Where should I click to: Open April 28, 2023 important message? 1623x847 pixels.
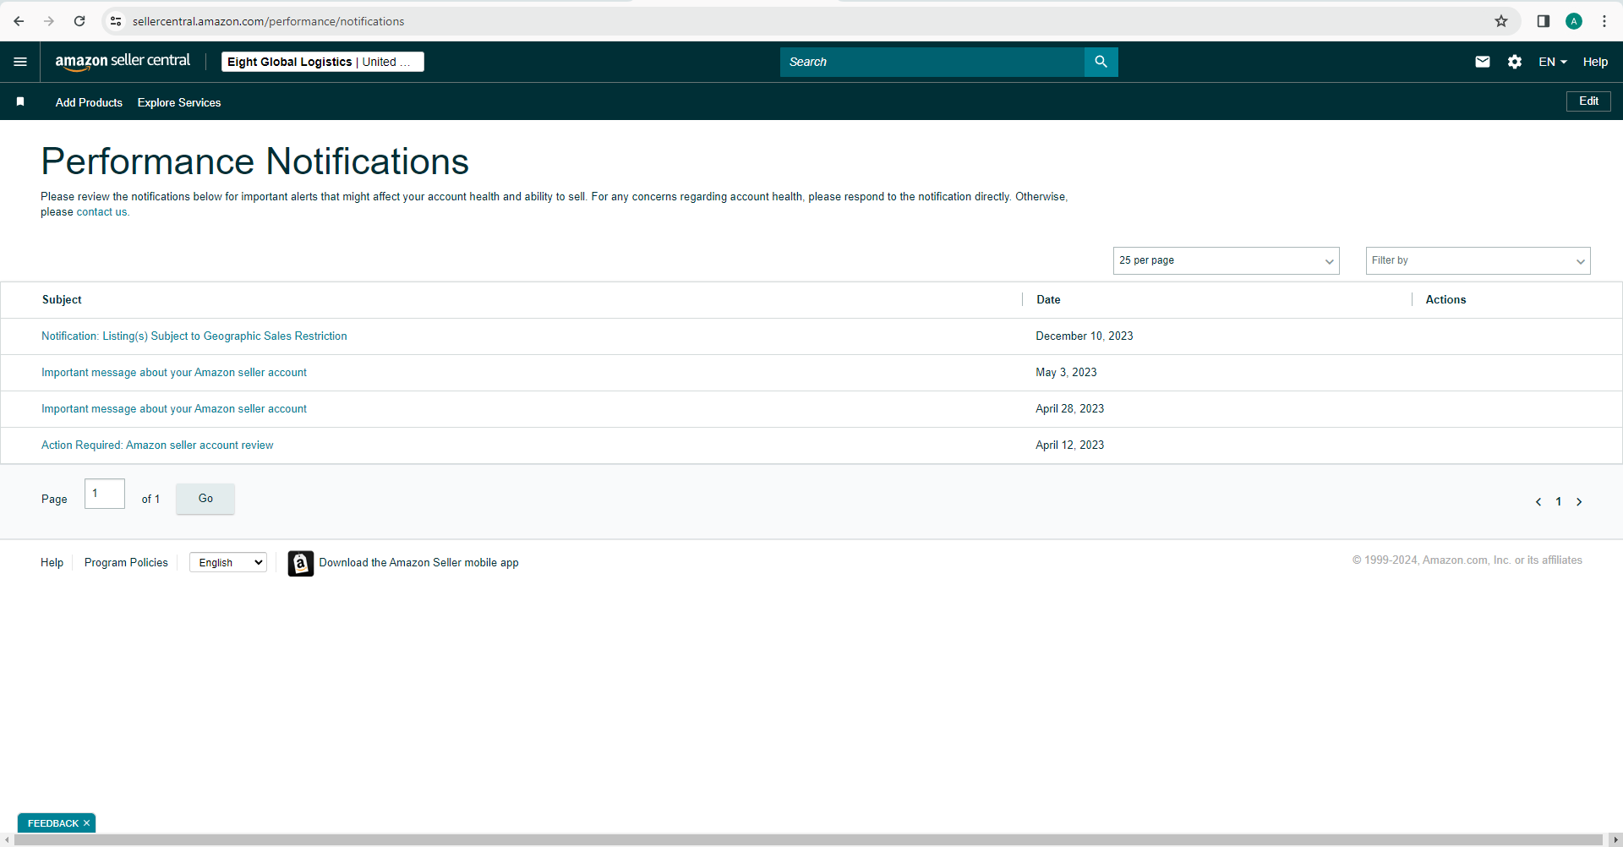174,409
